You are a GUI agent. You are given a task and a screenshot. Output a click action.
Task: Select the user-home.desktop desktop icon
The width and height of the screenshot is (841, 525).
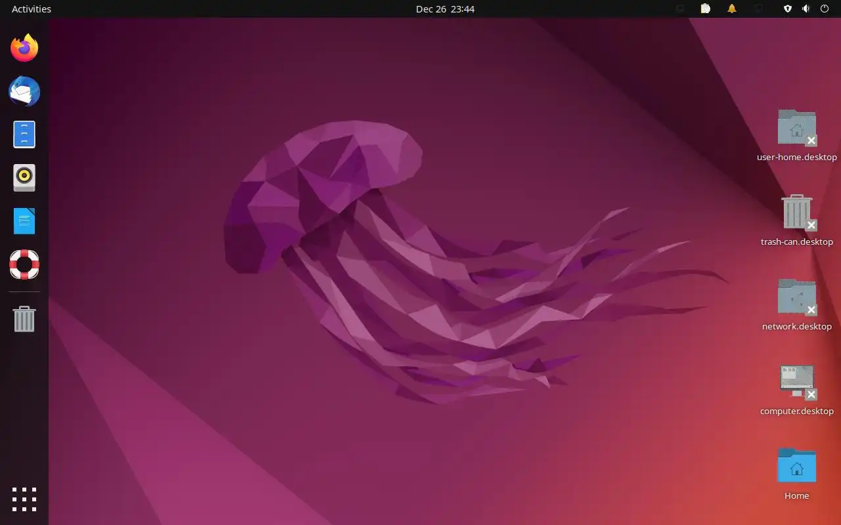coord(797,127)
